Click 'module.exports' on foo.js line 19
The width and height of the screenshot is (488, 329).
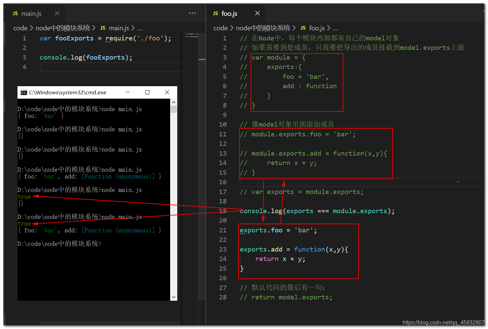360,211
